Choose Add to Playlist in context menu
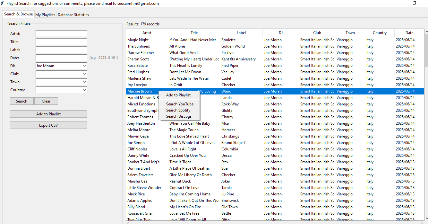428x224 pixels. click(x=178, y=95)
